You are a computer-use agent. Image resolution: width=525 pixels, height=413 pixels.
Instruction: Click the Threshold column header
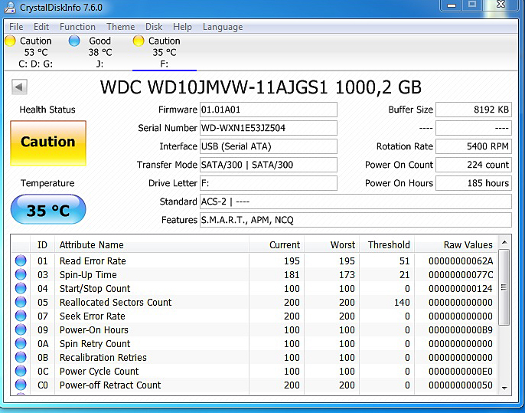387,244
